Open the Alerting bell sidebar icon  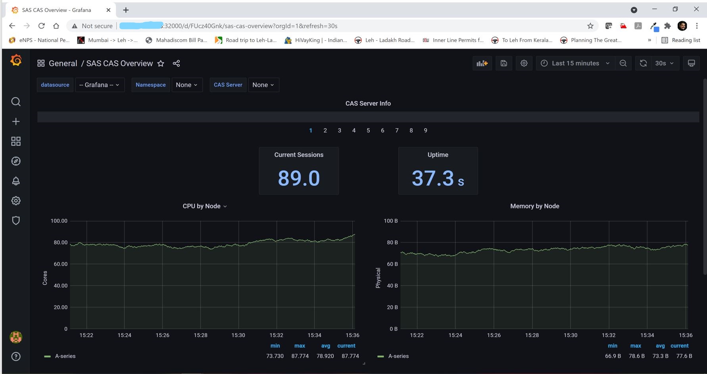pyautogui.click(x=16, y=181)
